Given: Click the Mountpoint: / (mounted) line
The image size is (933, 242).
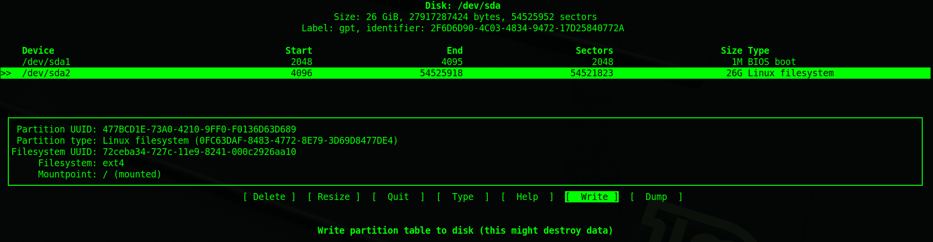Looking at the screenshot, I should [100, 175].
